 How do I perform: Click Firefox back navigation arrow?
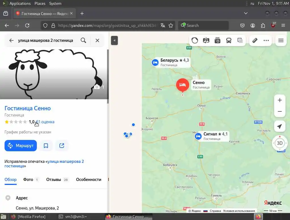[x=7, y=25]
